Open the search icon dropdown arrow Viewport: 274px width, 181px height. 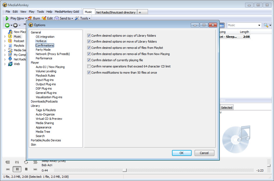(270, 25)
